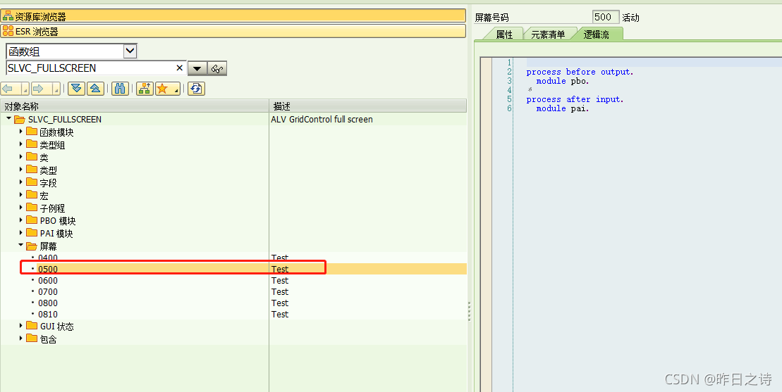Click the 屏幕号码 field showing 500
Screen dimensions: 782x392
[x=606, y=17]
